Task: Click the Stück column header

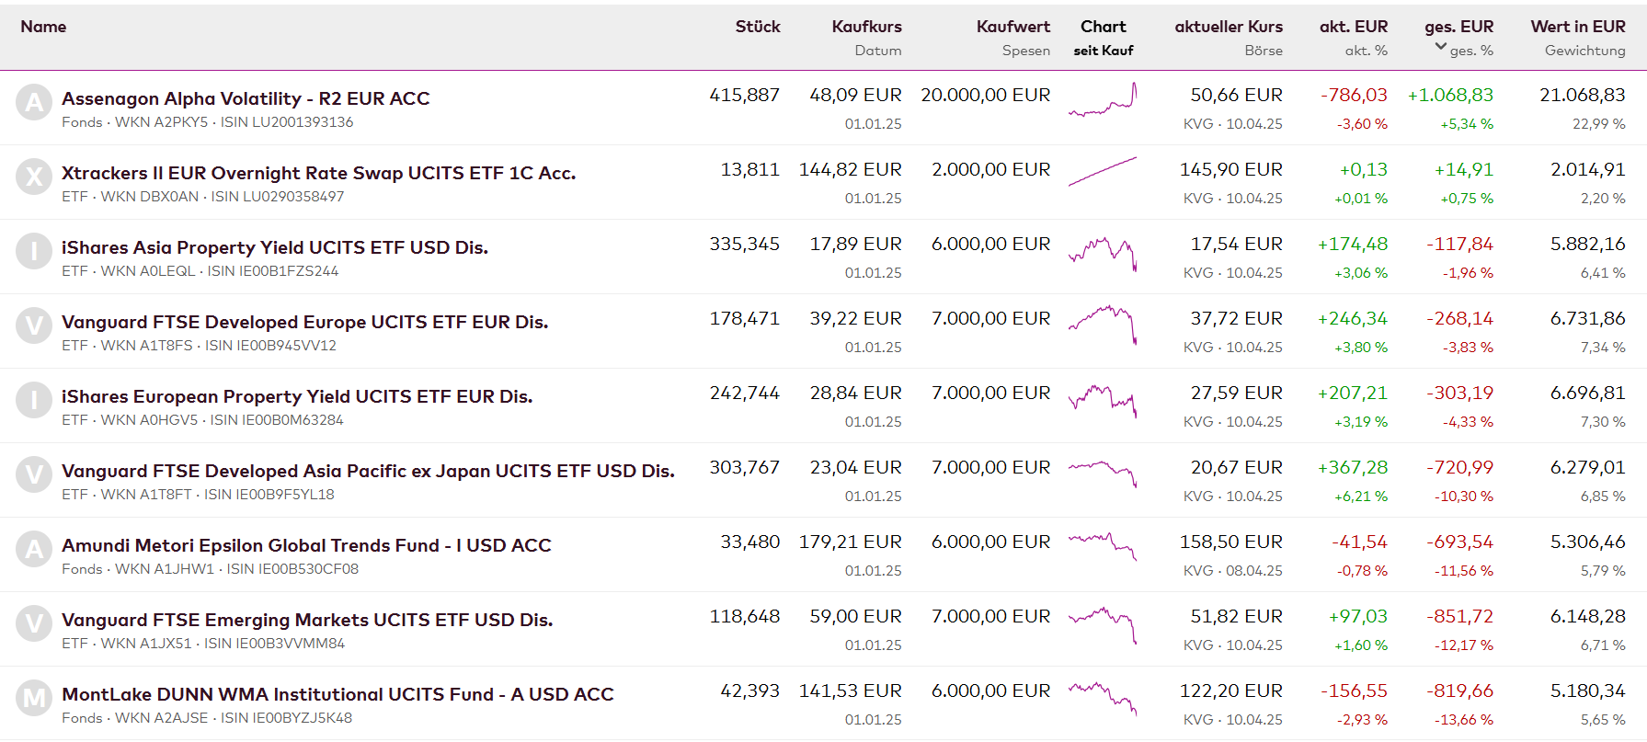Action: (757, 27)
